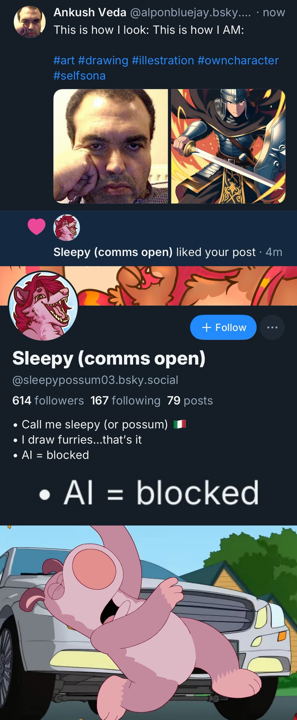Open Sleepy's large possum profile picture
Screen dimensions: 297x720
click(43, 306)
